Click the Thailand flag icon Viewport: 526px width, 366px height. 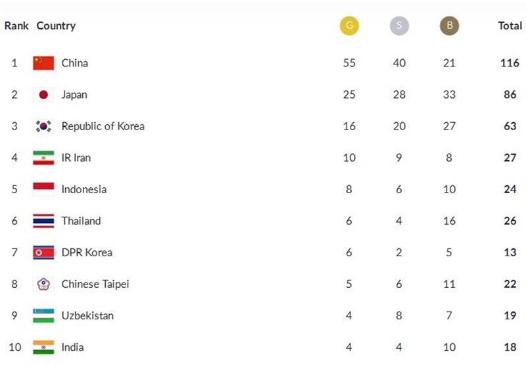[x=43, y=221]
